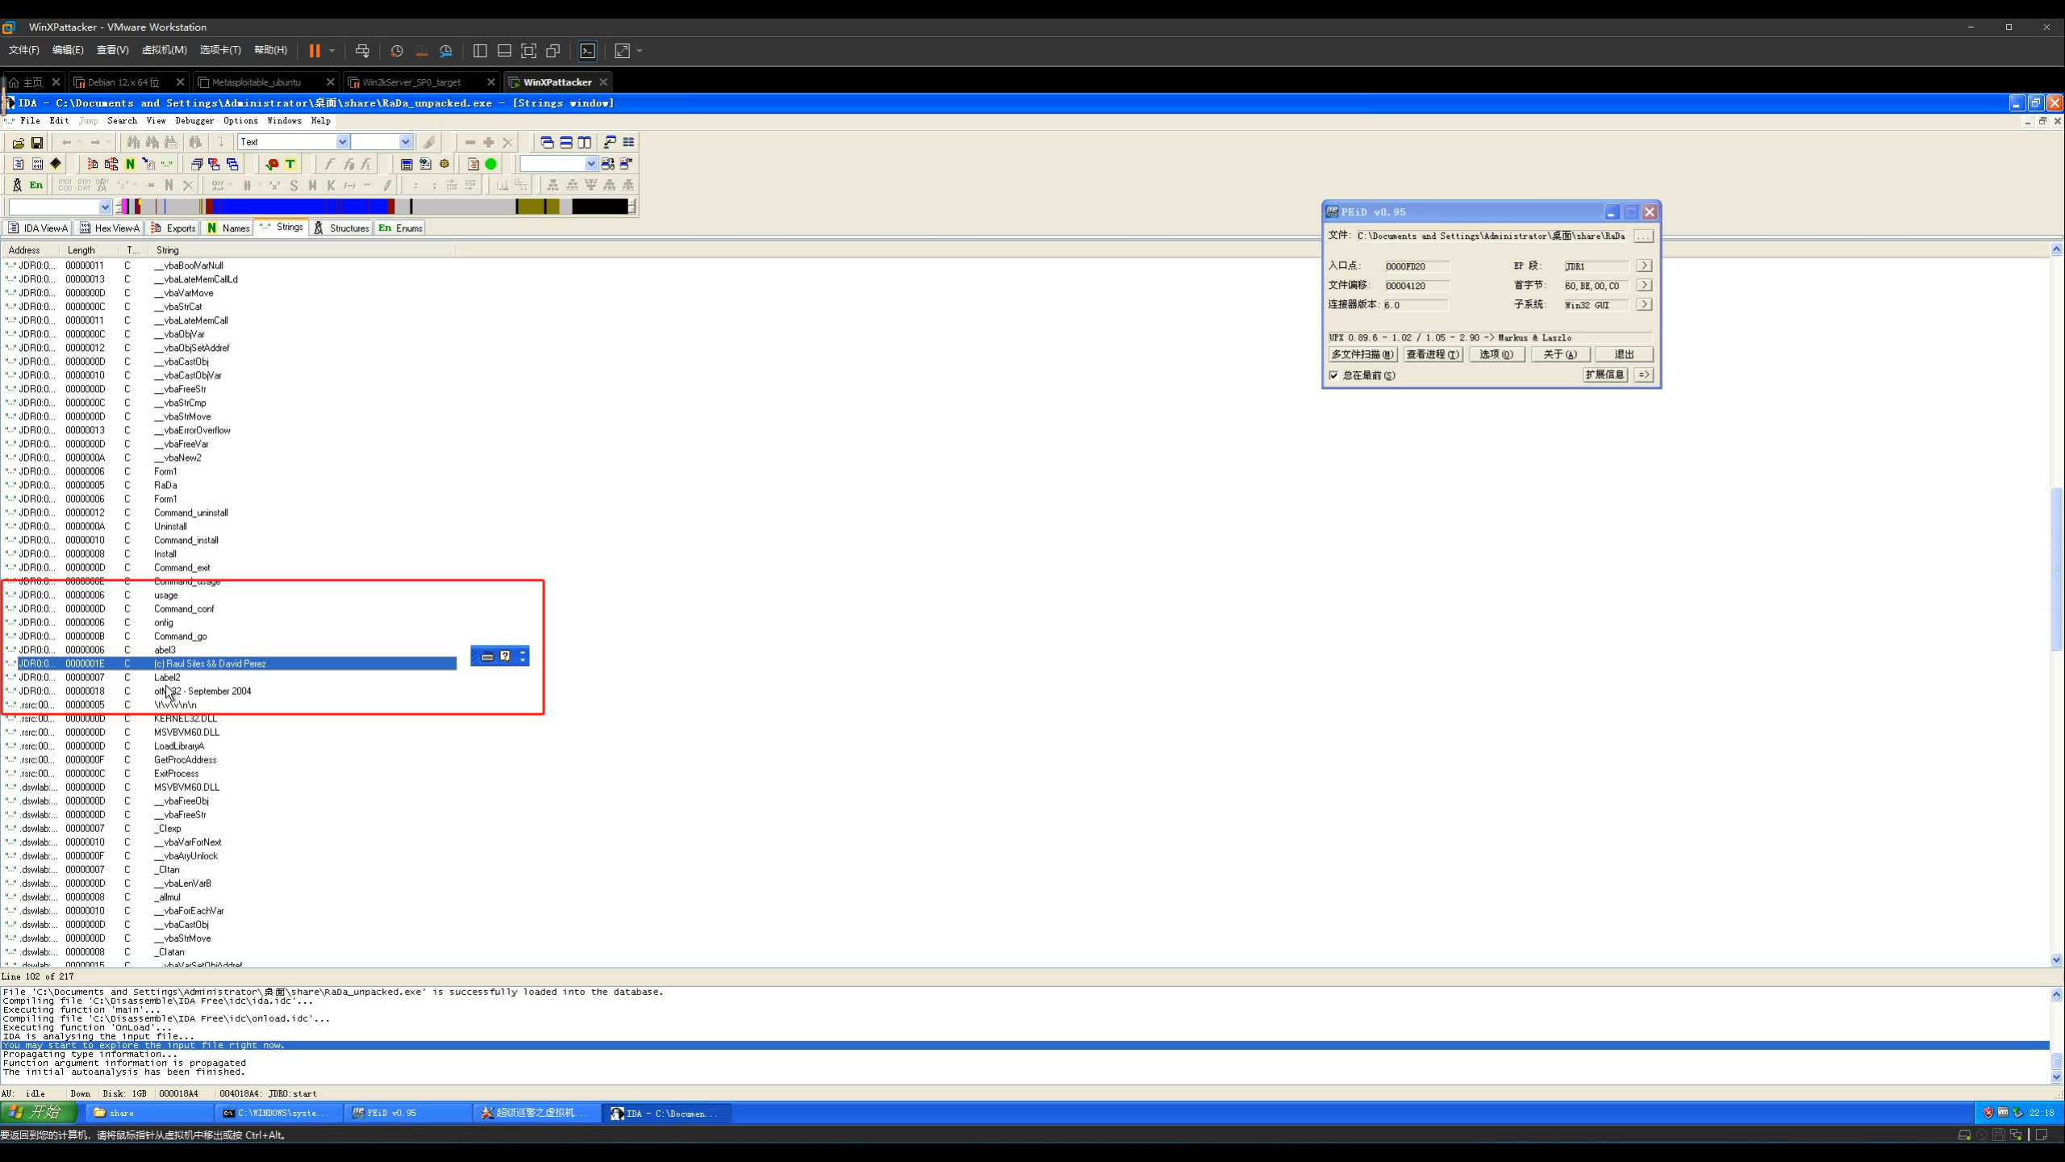2065x1162 pixels.
Task: Click the Open file toolbar icon
Action: [x=18, y=143]
